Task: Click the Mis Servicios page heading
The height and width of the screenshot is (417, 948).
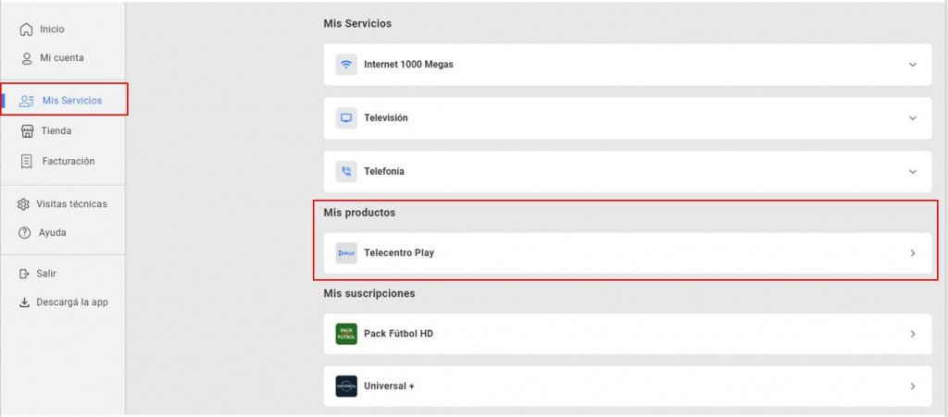Action: 357,24
